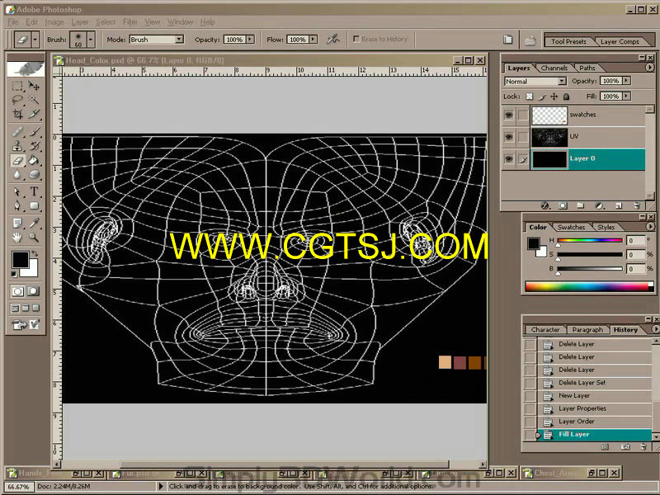
Task: Click the foreground color swatch in toolbox
Action: [x=20, y=260]
